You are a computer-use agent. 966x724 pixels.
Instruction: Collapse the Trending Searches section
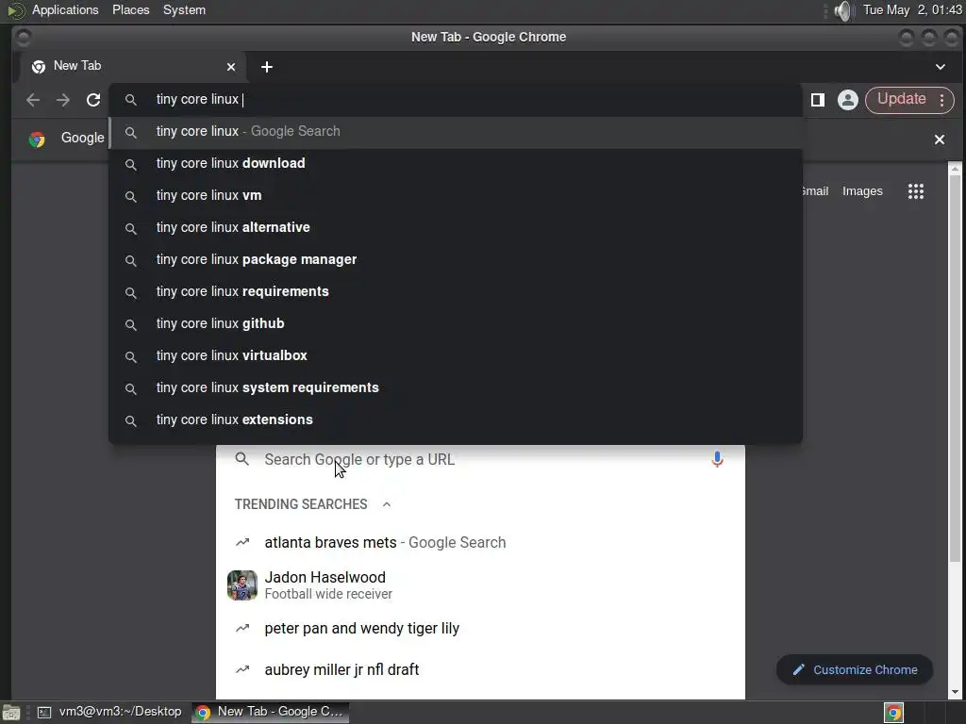(x=386, y=504)
